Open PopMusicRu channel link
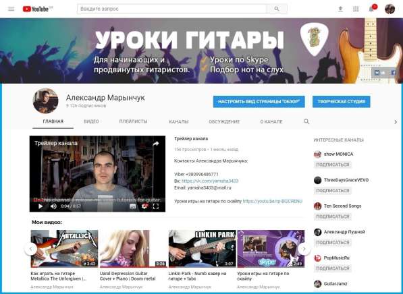Screen dimensions: 403x294 (337, 258)
